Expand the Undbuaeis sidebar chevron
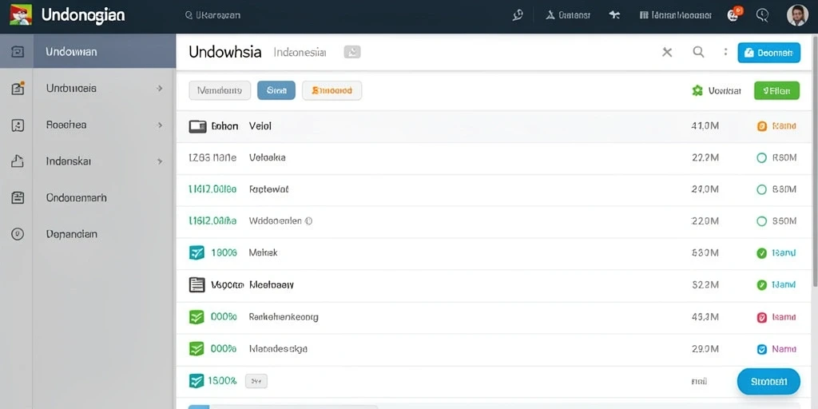Image resolution: width=818 pixels, height=409 pixels. coord(160,89)
